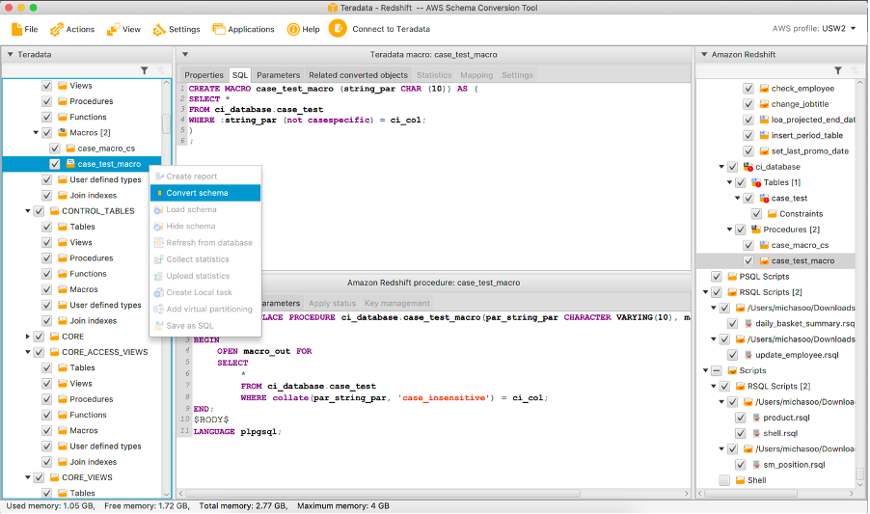Screen dimensions: 870x514
Task: Click the Connect to Teradata icon
Action: coord(338,29)
